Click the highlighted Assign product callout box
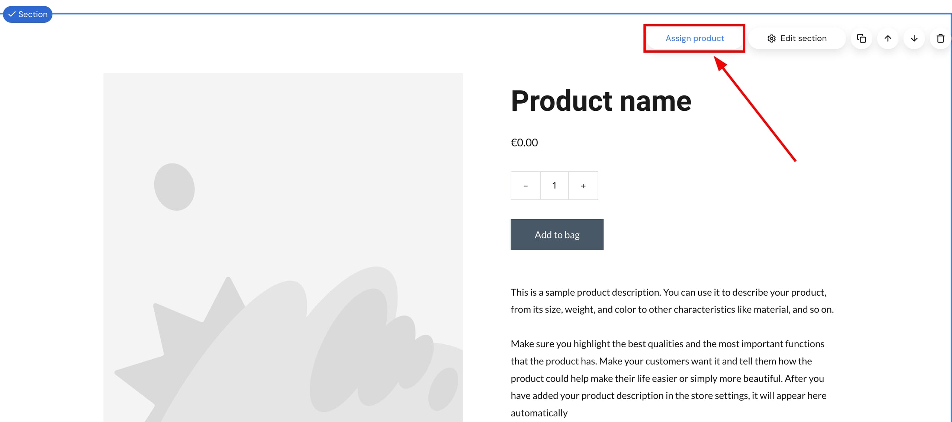Screen dimensions: 952x422 pyautogui.click(x=695, y=38)
